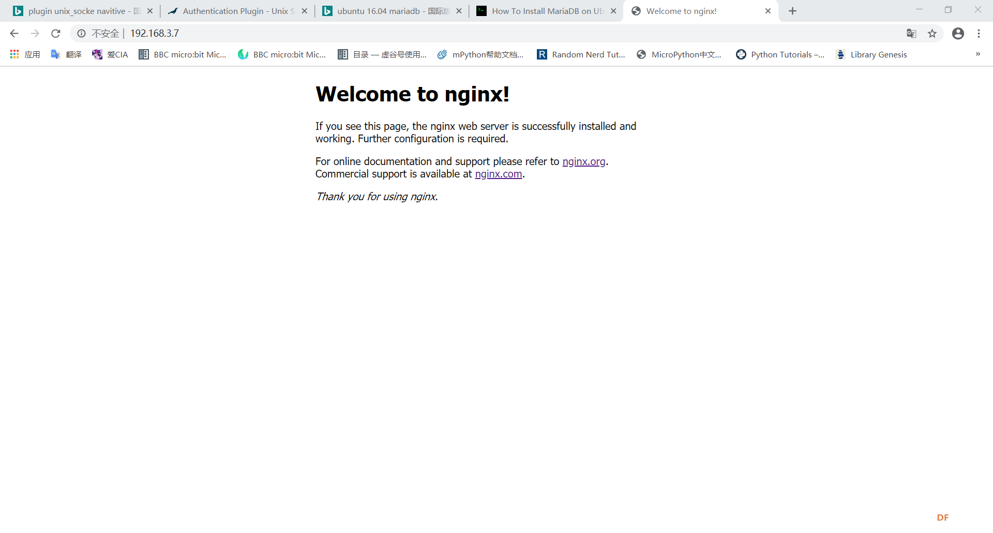Click the Welcome to nginx! heading
Viewport: 993px width, 533px height.
413,94
